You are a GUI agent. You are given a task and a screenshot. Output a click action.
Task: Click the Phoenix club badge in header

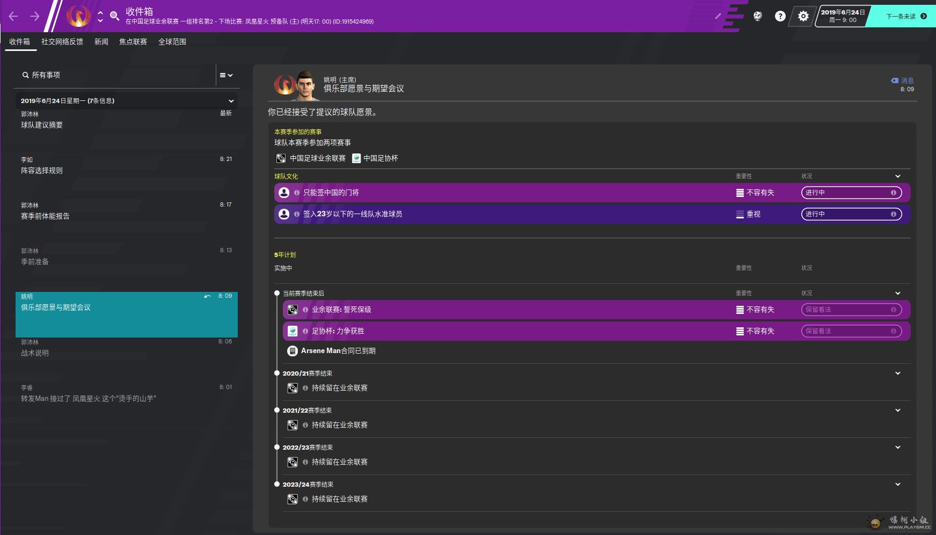pos(78,16)
